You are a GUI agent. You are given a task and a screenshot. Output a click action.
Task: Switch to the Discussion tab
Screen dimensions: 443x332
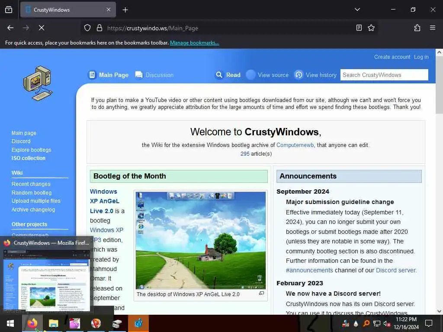pyautogui.click(x=159, y=75)
